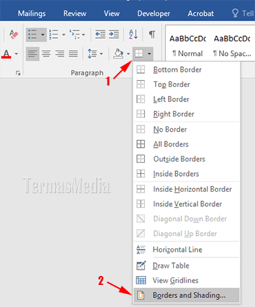Open Borders and Shading dialog

pos(187,295)
